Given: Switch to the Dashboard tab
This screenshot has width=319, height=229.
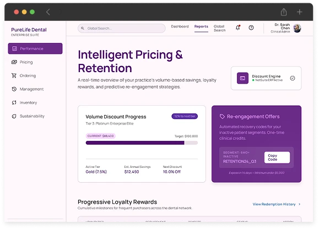Looking at the screenshot, I should [x=180, y=26].
